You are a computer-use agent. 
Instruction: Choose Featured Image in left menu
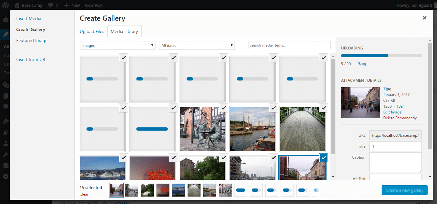pos(32,40)
